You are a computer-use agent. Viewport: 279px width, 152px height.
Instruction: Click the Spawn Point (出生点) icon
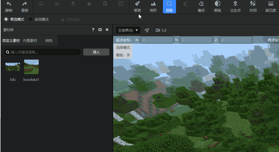(235, 4)
